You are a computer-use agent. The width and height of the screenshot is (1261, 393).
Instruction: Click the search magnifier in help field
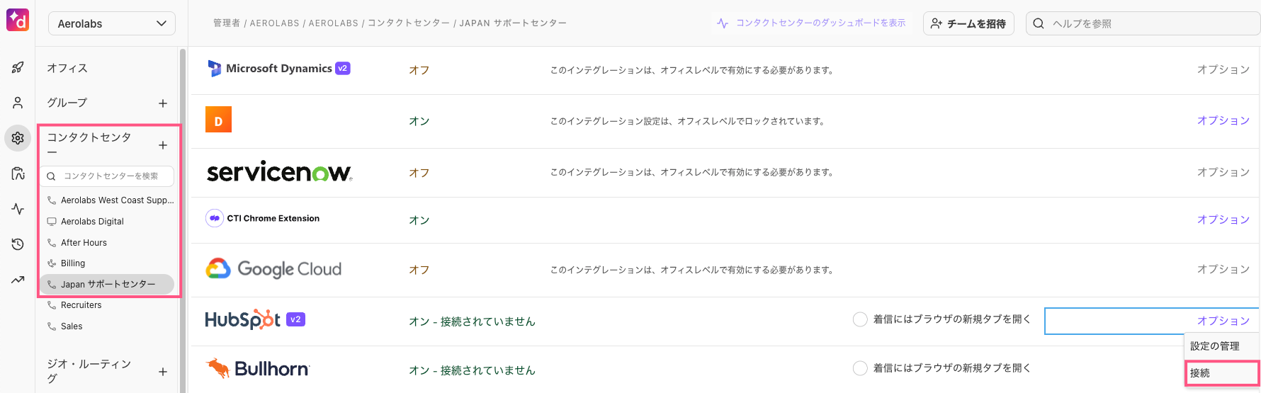click(1039, 23)
